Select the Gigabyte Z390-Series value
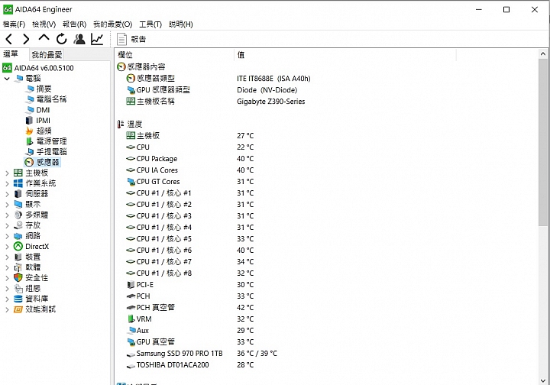Image resolution: width=550 pixels, height=385 pixels. 270,102
